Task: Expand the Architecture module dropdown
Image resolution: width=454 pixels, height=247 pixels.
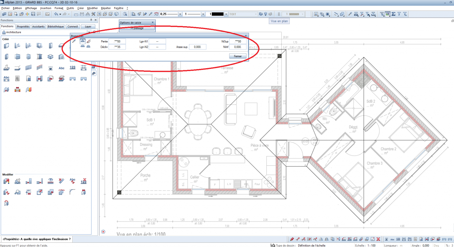Action: coord(89,32)
